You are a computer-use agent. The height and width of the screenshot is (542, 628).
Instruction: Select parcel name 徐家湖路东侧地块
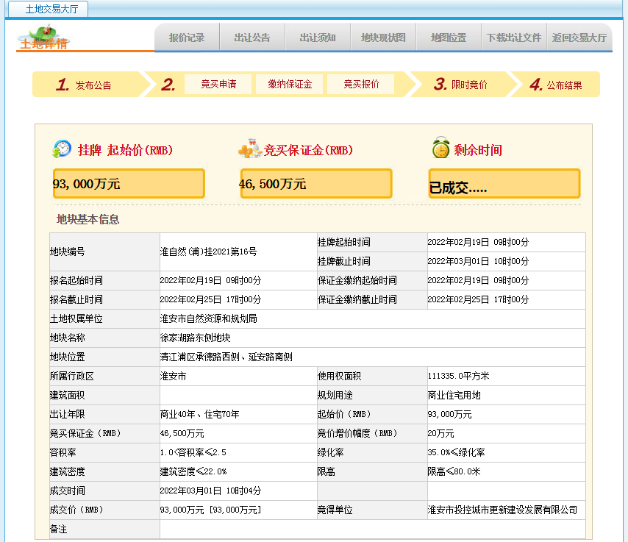tap(195, 338)
